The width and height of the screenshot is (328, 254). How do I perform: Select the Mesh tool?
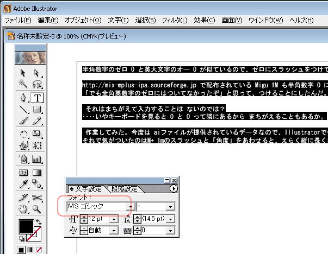[x=23, y=173]
